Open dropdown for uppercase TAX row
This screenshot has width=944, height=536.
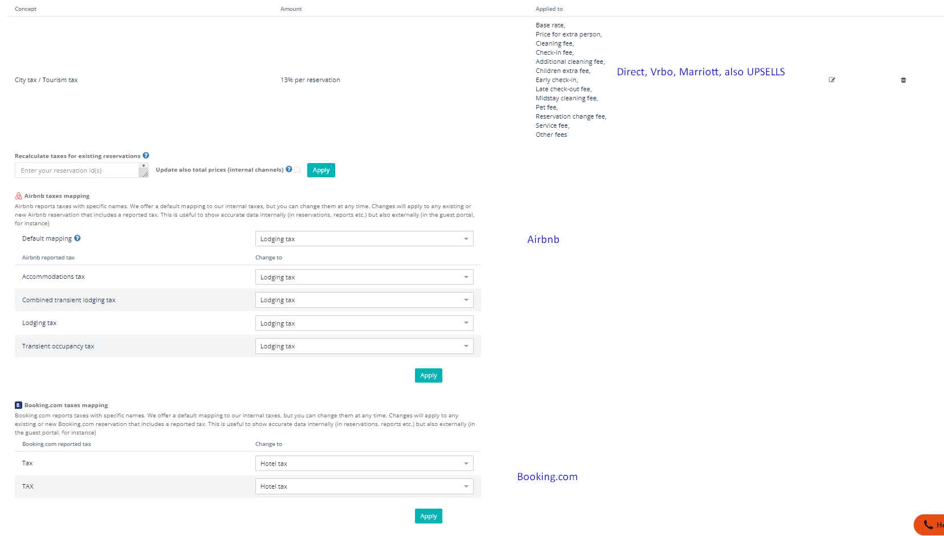364,486
